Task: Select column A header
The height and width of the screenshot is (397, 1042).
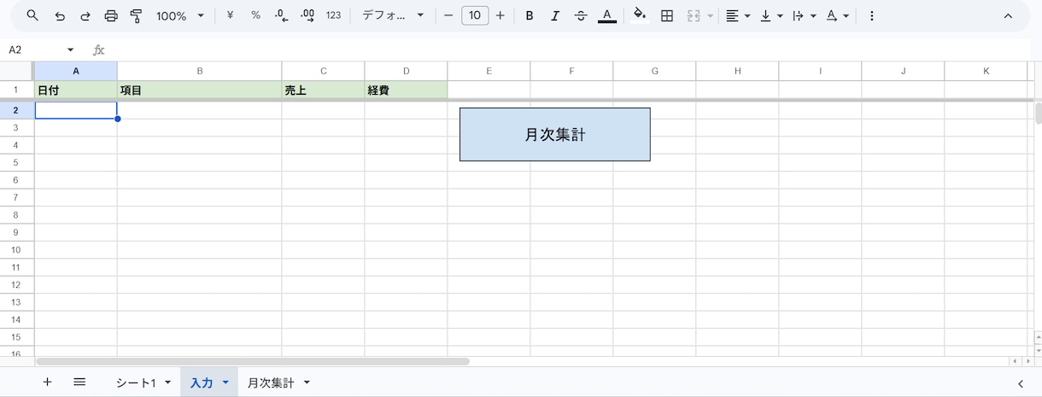Action: pyautogui.click(x=76, y=71)
